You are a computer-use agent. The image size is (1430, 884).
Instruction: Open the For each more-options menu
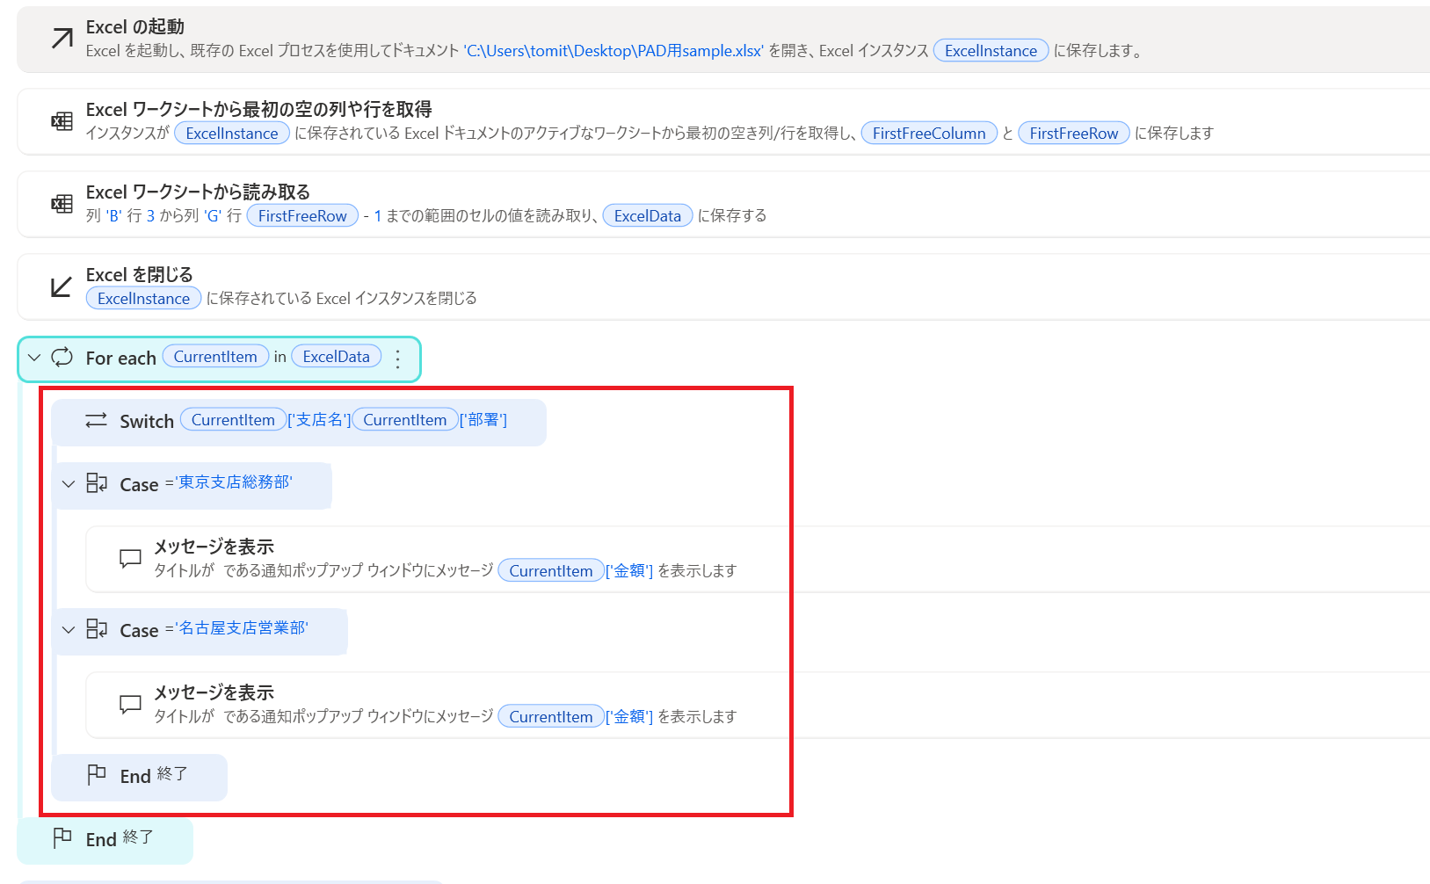click(x=398, y=359)
